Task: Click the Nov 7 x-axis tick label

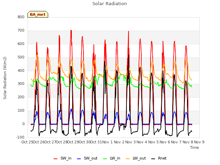Action: (176, 142)
